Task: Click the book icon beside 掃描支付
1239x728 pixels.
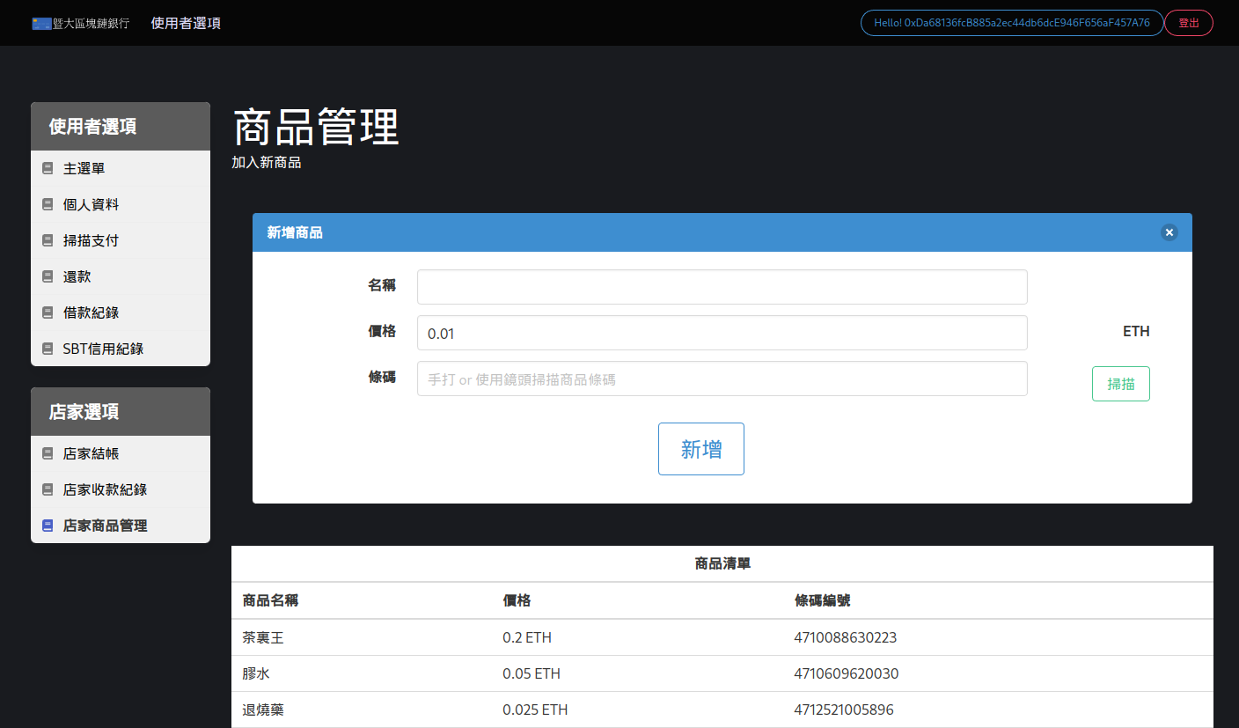Action: point(48,240)
